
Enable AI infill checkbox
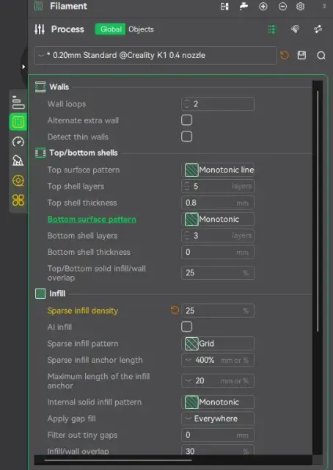click(x=186, y=327)
